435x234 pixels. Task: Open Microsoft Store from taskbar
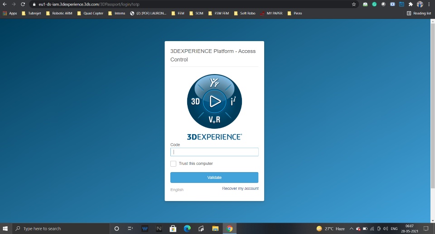pyautogui.click(x=173, y=229)
